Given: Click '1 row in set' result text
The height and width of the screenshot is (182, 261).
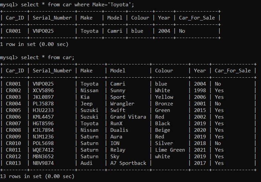Looking at the screenshot, I should (34, 44).
